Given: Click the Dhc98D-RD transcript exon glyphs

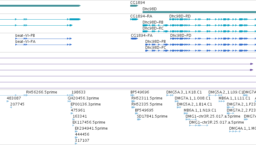Looking at the screenshot, I should (x=213, y=19).
